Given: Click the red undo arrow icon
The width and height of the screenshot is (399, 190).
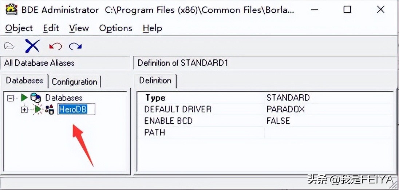Looking at the screenshot, I should 55,46.
